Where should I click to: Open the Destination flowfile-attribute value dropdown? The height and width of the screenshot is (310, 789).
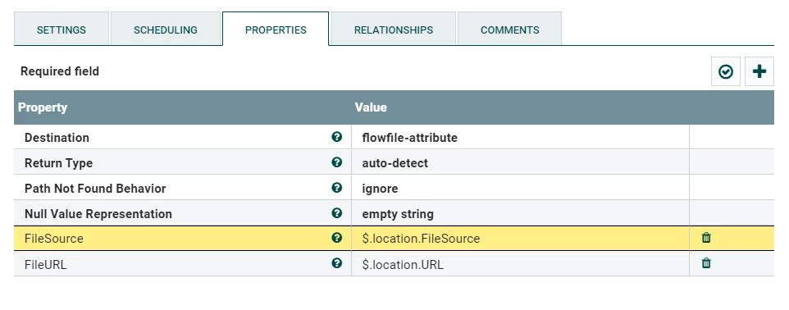520,138
